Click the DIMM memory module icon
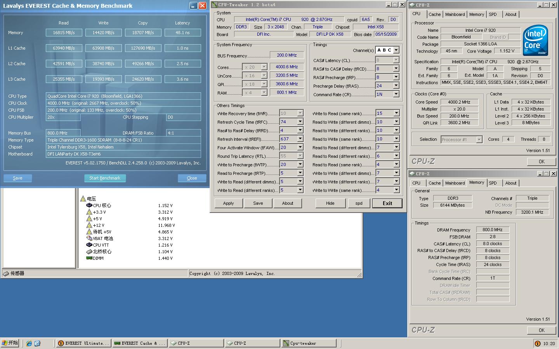The width and height of the screenshot is (559, 349). 89,258
